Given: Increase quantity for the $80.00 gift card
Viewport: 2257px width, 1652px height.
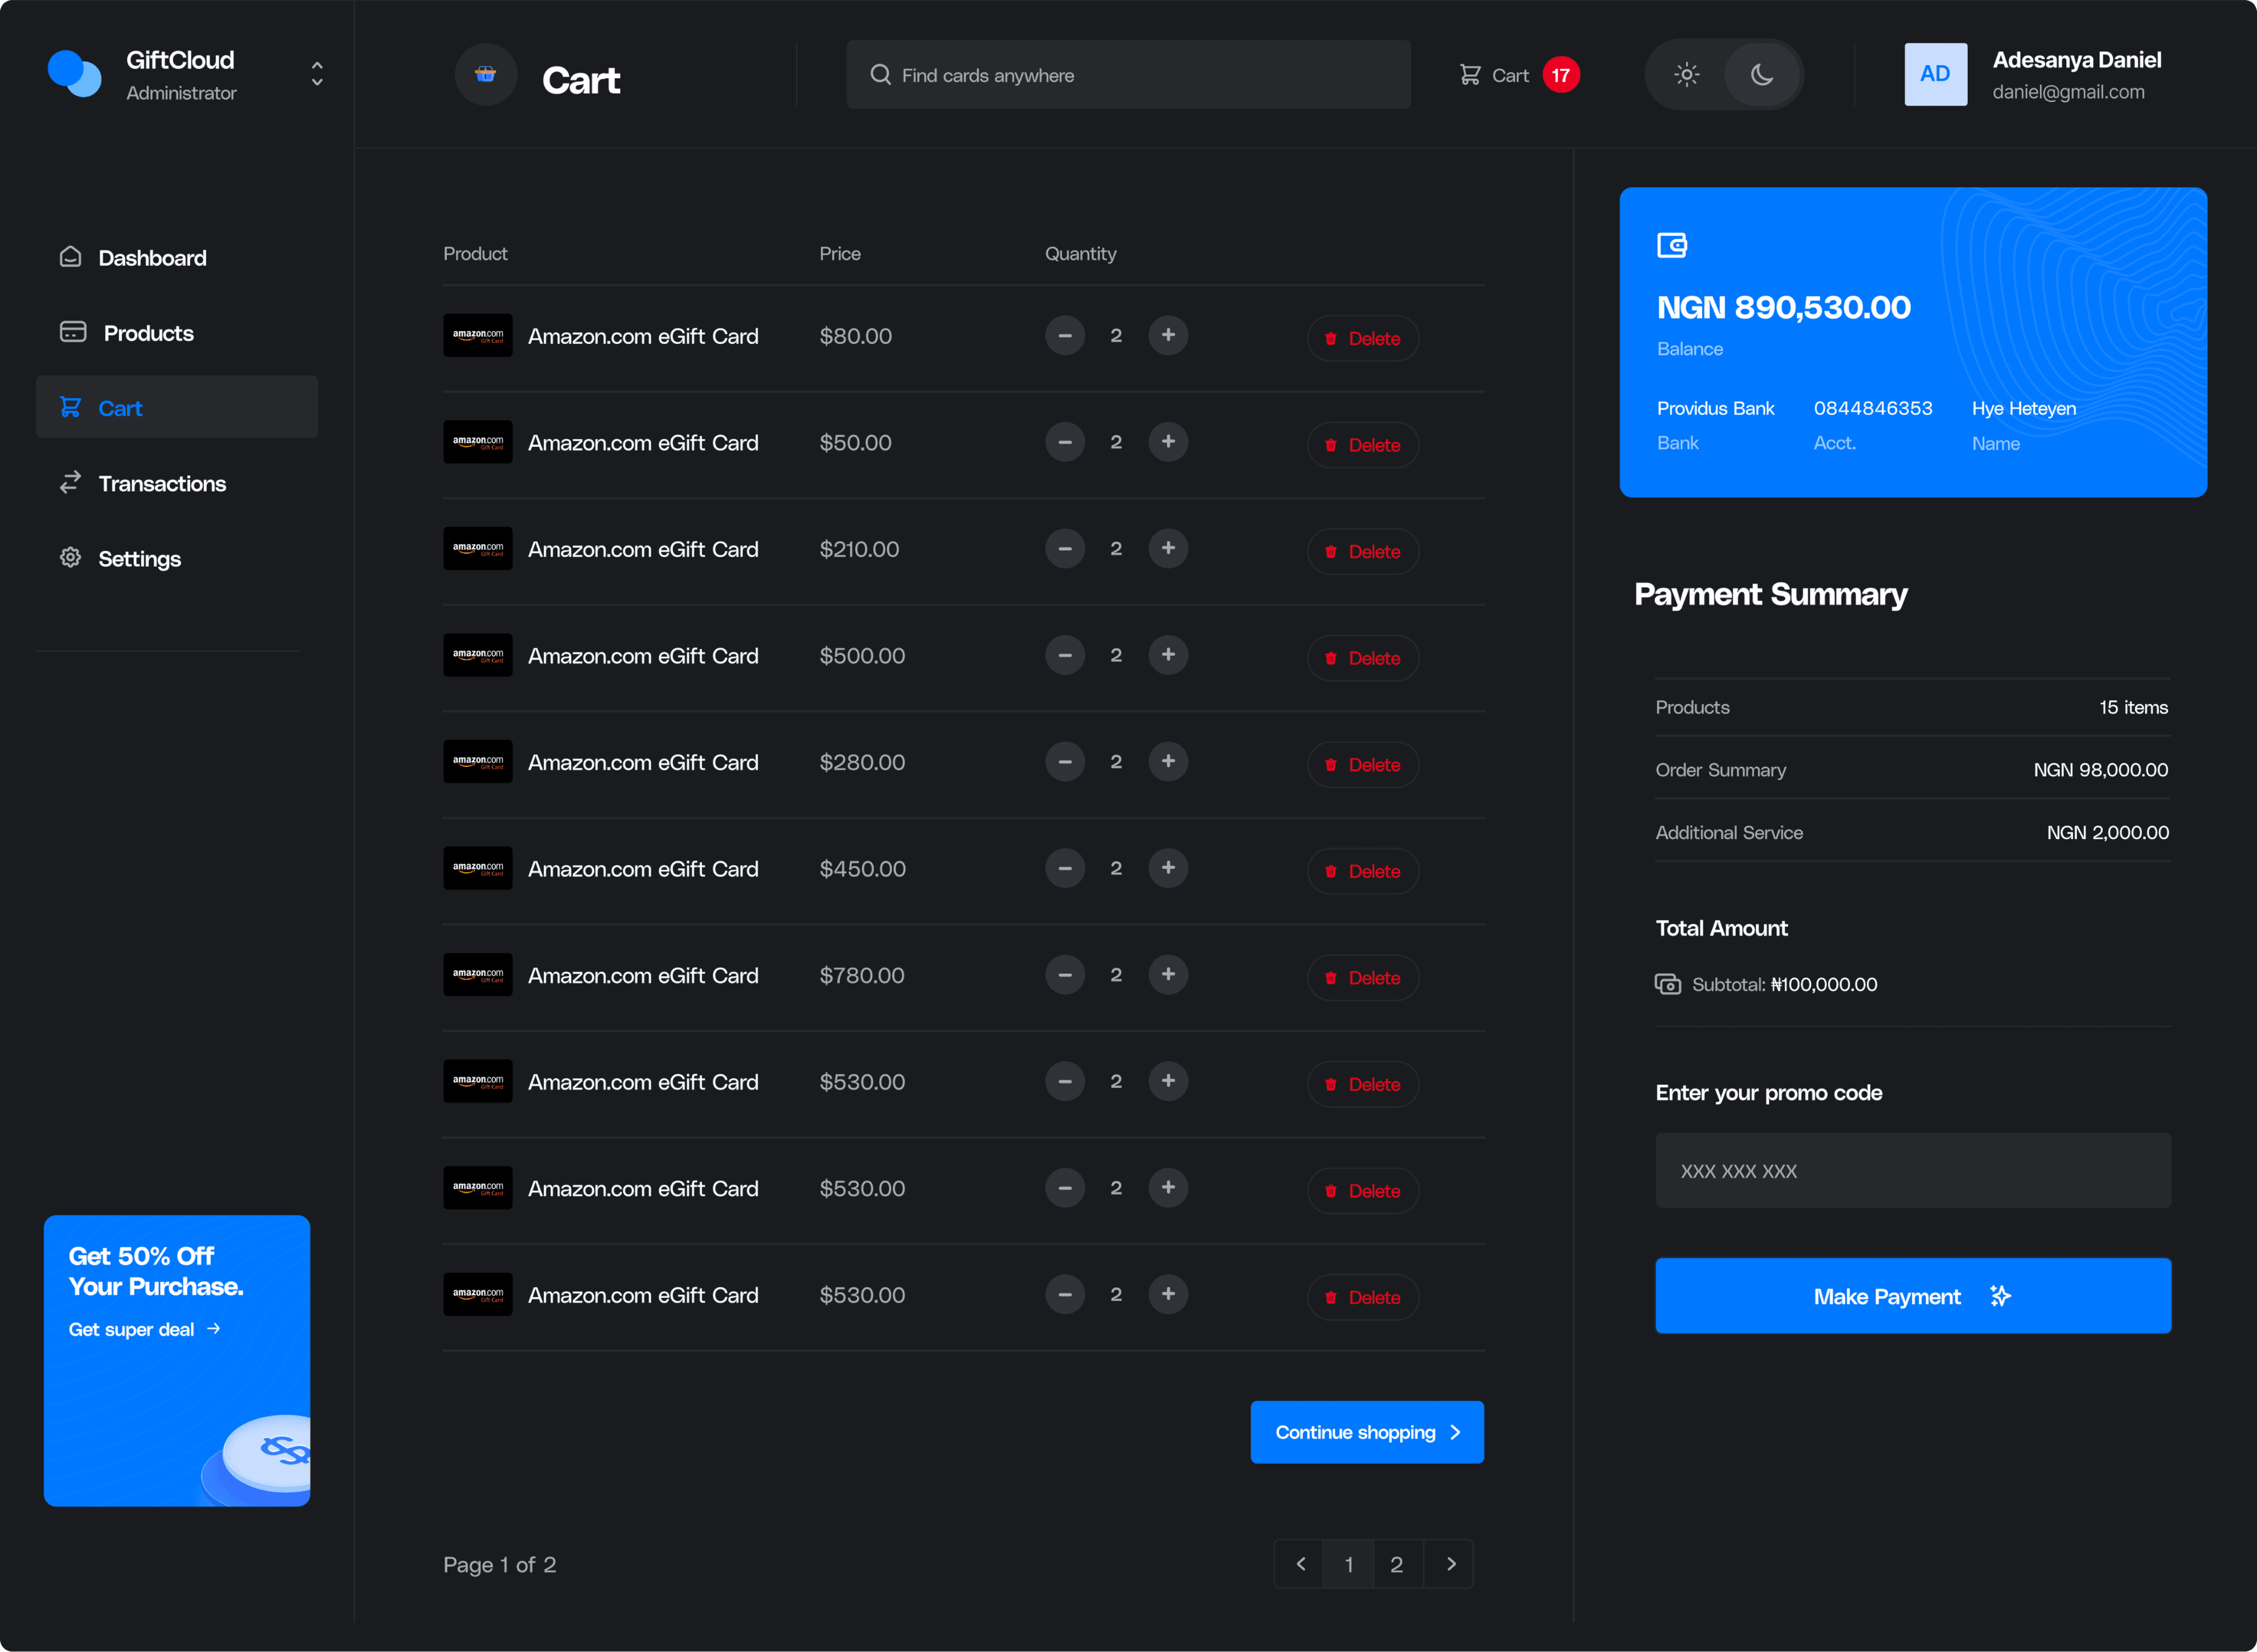Looking at the screenshot, I should click(x=1168, y=335).
